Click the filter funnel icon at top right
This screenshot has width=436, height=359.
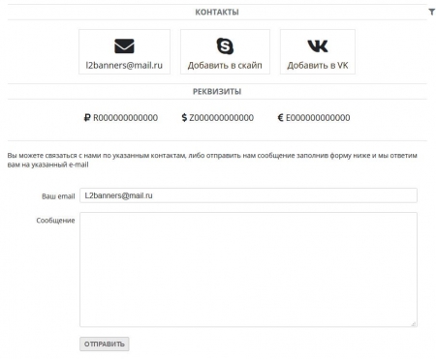431,12
